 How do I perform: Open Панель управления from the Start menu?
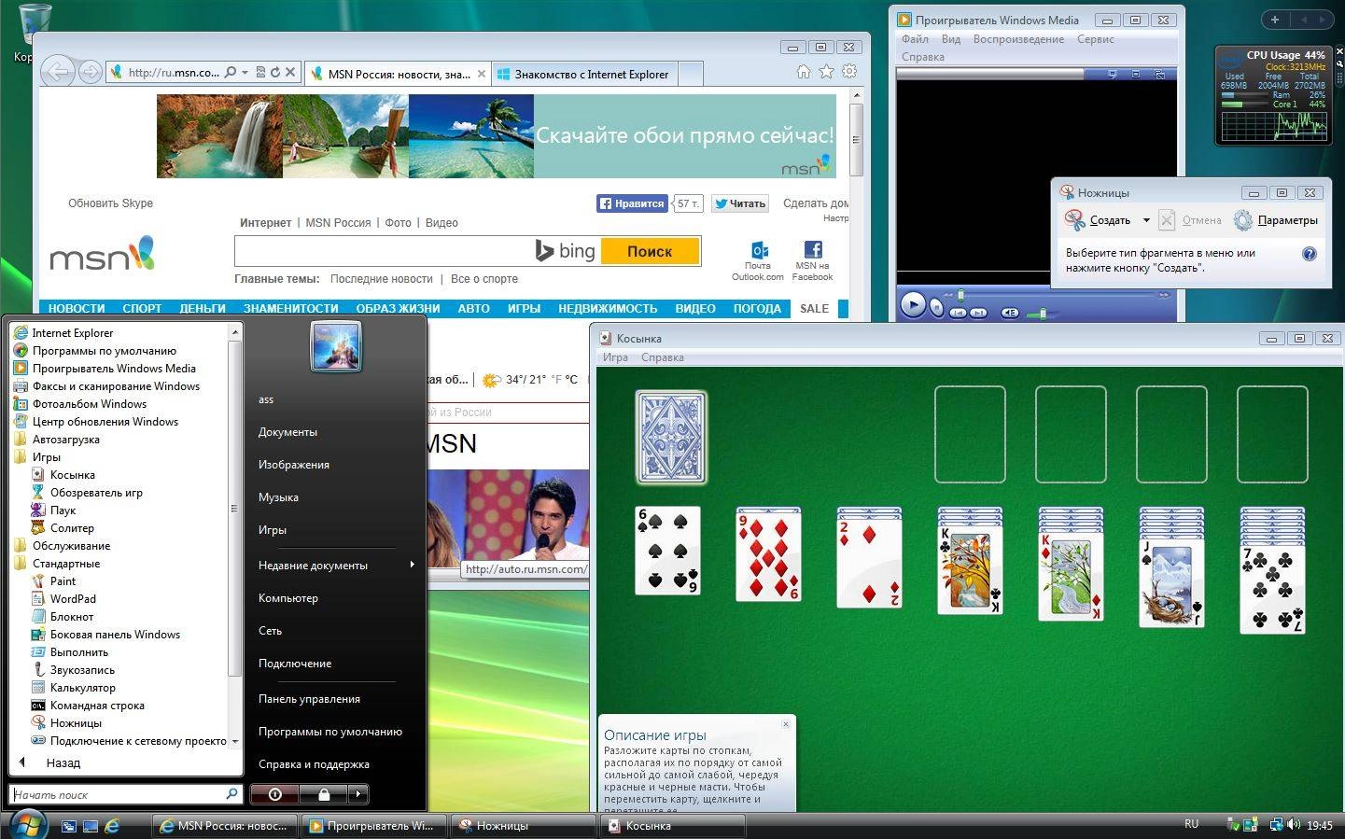tap(309, 699)
